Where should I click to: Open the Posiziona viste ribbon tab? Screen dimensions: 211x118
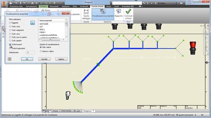pyautogui.click(x=16, y=6)
